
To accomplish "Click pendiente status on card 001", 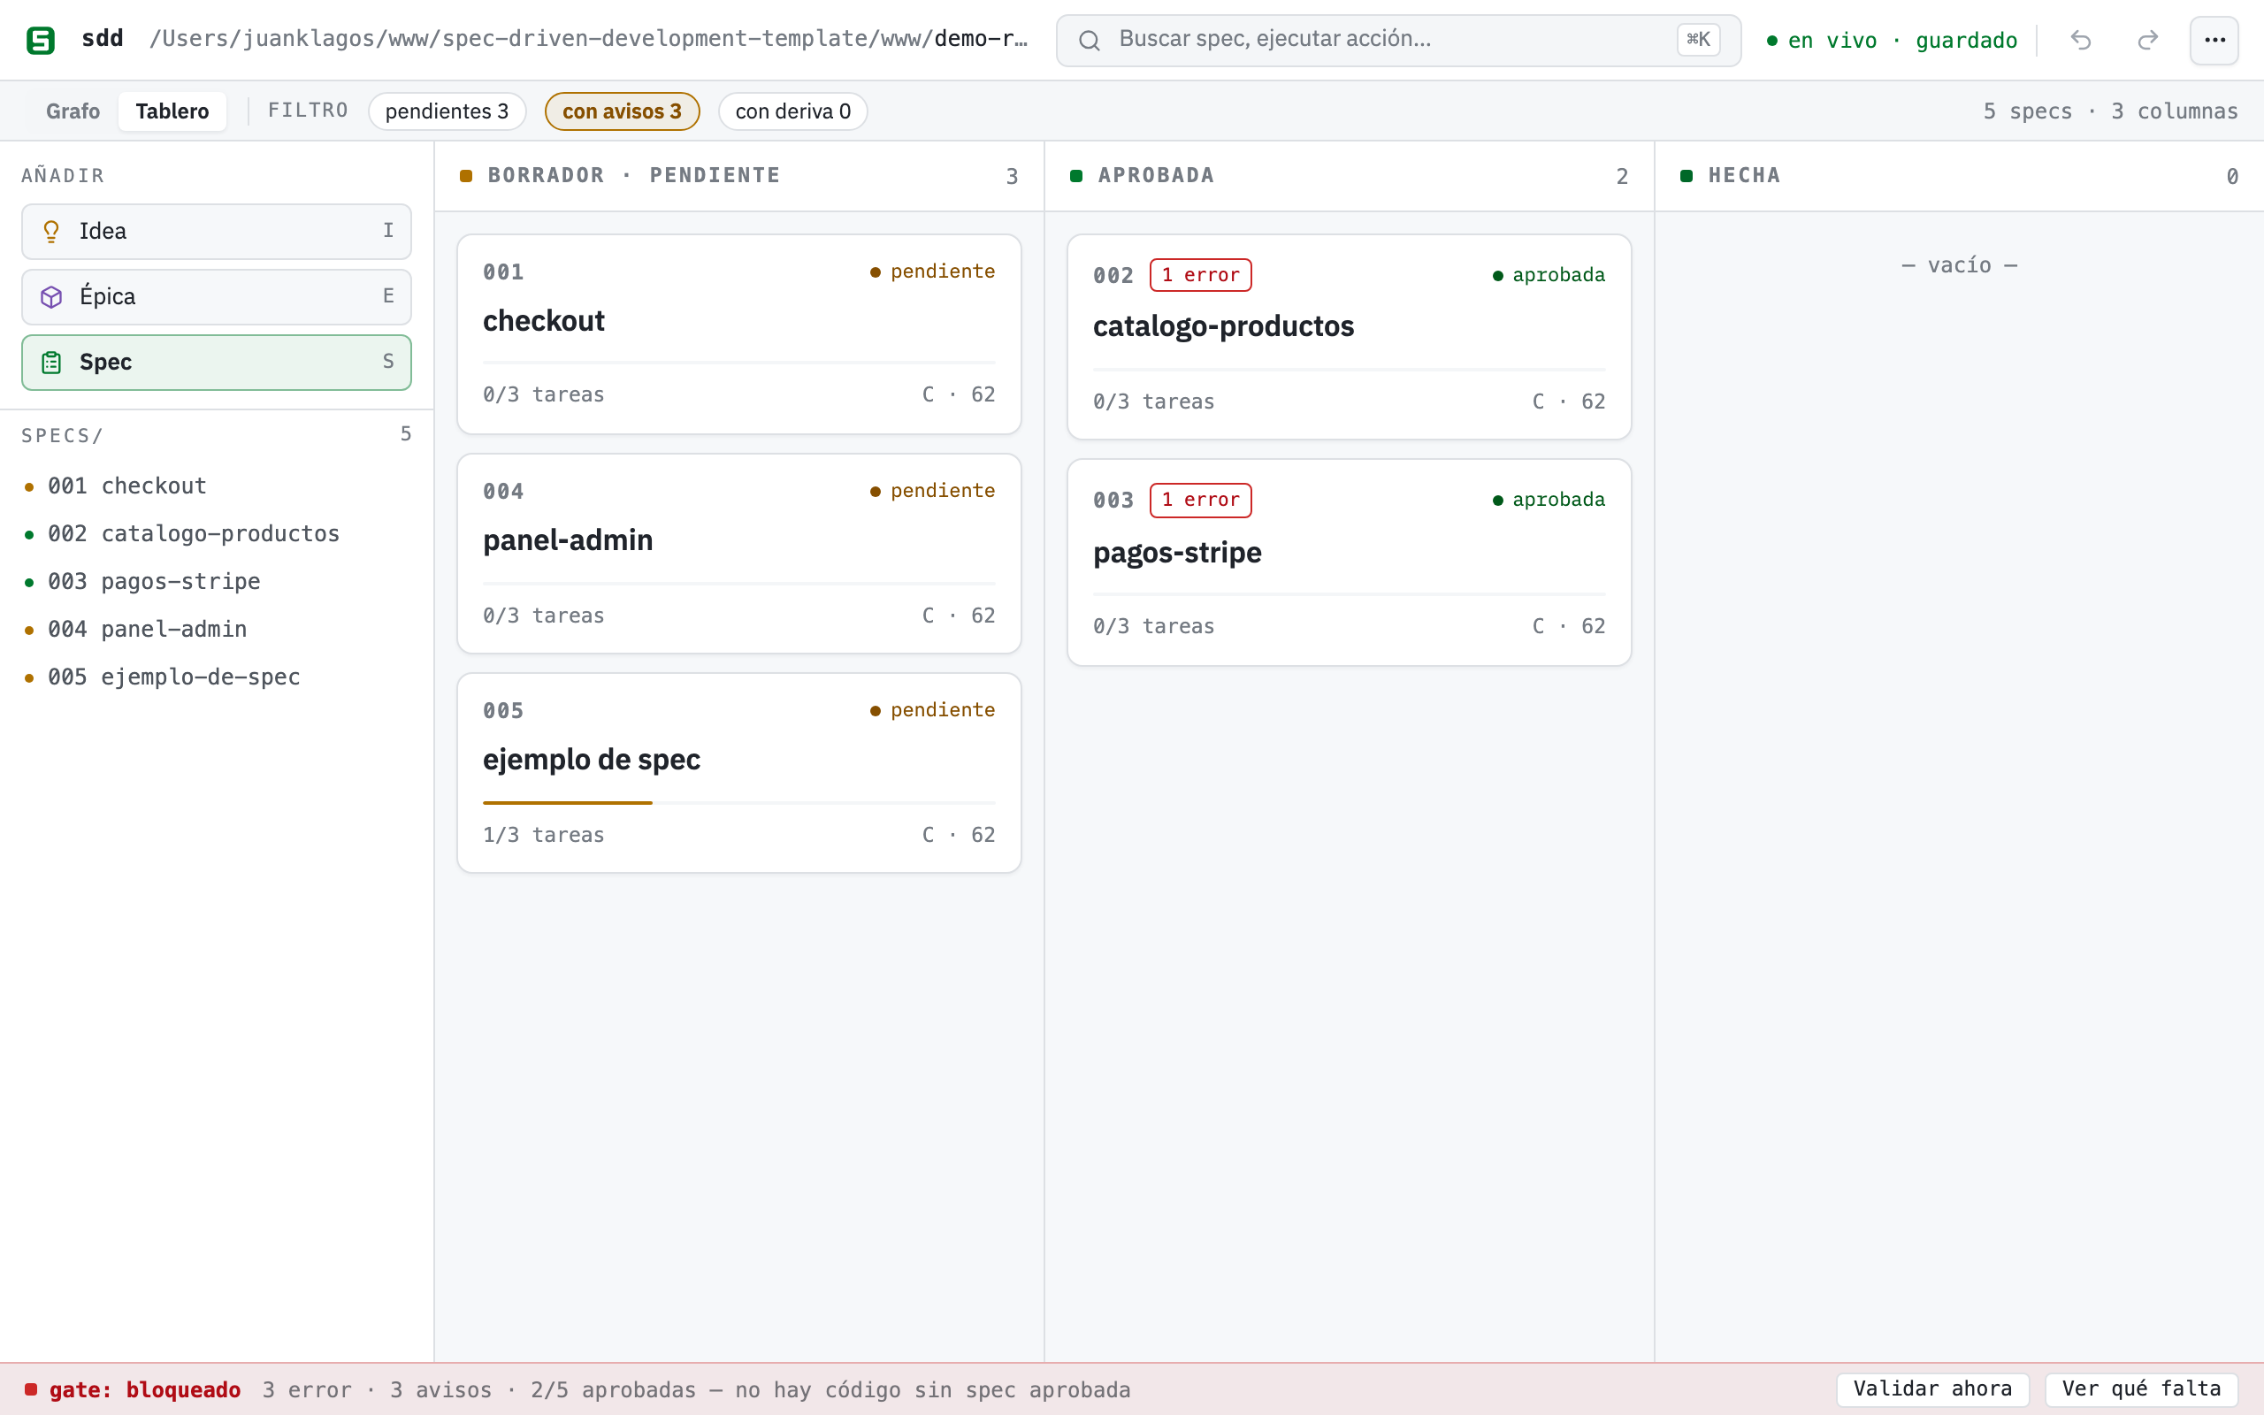I will click(932, 272).
